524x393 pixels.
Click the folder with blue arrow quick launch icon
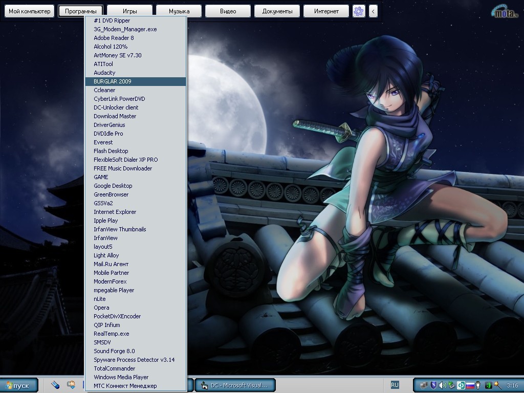click(x=71, y=385)
